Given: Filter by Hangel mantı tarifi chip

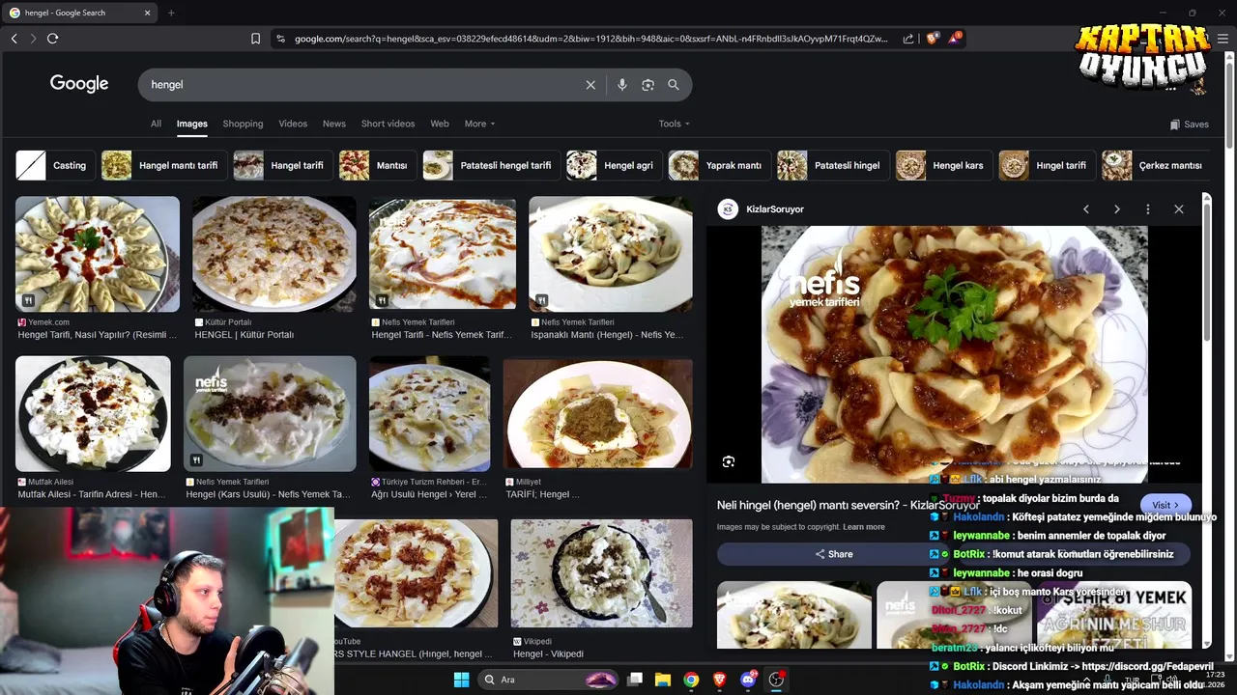Looking at the screenshot, I should tap(164, 165).
